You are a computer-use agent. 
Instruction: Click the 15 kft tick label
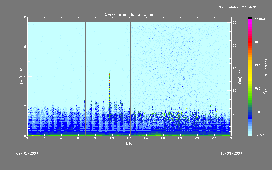(x=235, y=68)
